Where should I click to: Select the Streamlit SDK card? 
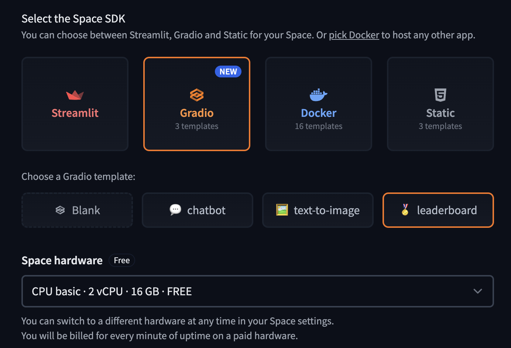(x=75, y=104)
